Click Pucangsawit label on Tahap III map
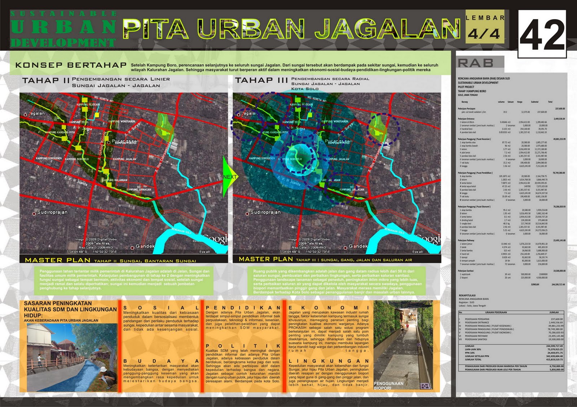This screenshot has width=577, height=407. pyautogui.click(x=339, y=141)
